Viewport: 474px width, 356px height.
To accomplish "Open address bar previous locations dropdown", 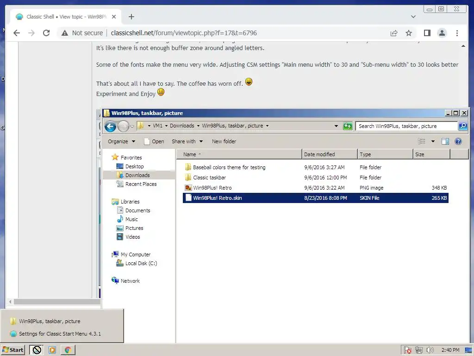I will pos(336,126).
